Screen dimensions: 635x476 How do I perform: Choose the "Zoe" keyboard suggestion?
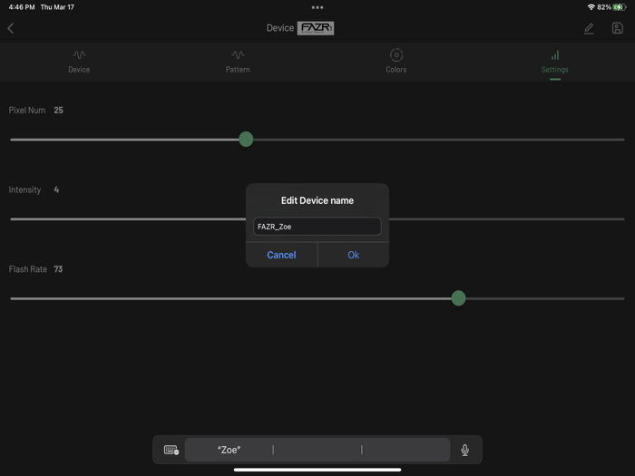tap(229, 450)
